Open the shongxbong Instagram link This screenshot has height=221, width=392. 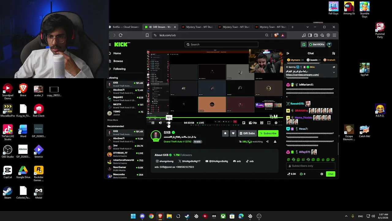click(x=165, y=161)
